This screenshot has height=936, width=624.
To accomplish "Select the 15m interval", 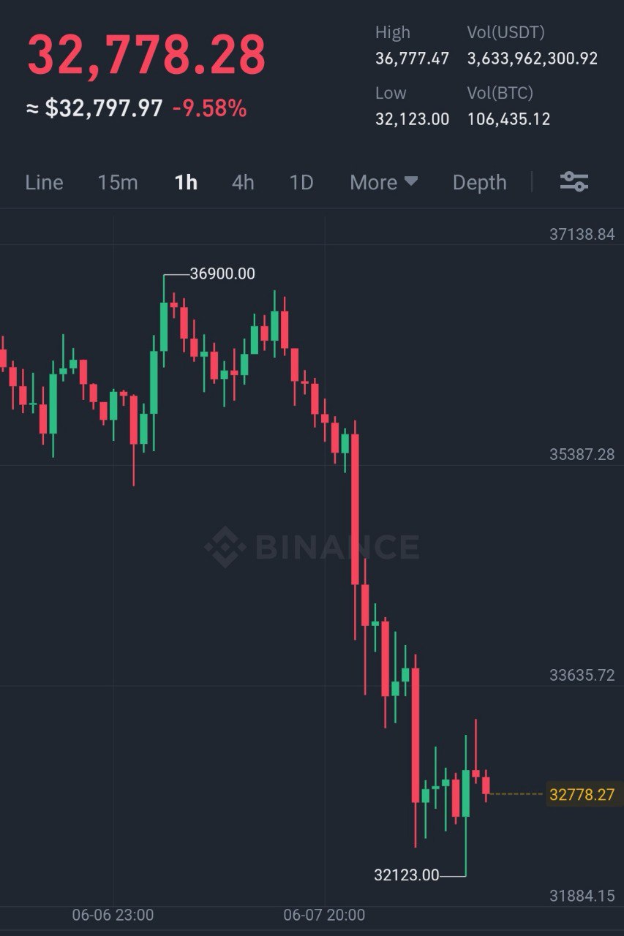I will pyautogui.click(x=118, y=182).
